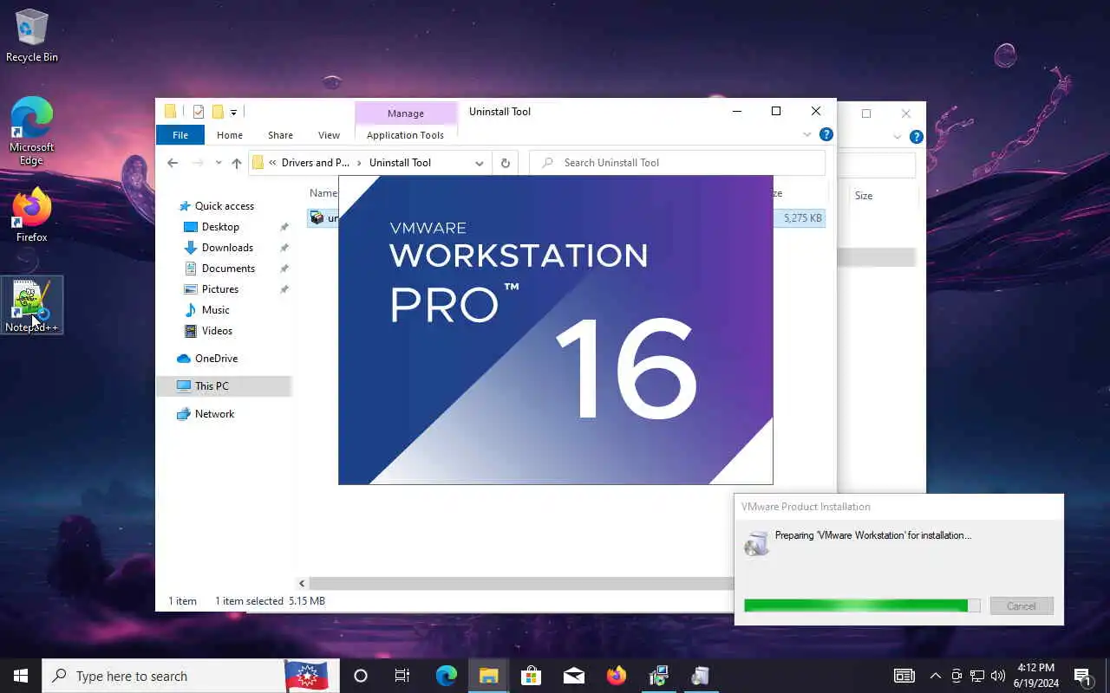Select the Notepad++ desktop shortcut
This screenshot has height=693, width=1110.
click(32, 305)
